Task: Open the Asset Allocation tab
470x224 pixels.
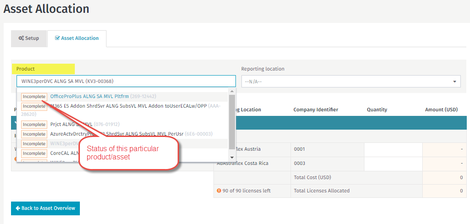Action: click(x=77, y=38)
